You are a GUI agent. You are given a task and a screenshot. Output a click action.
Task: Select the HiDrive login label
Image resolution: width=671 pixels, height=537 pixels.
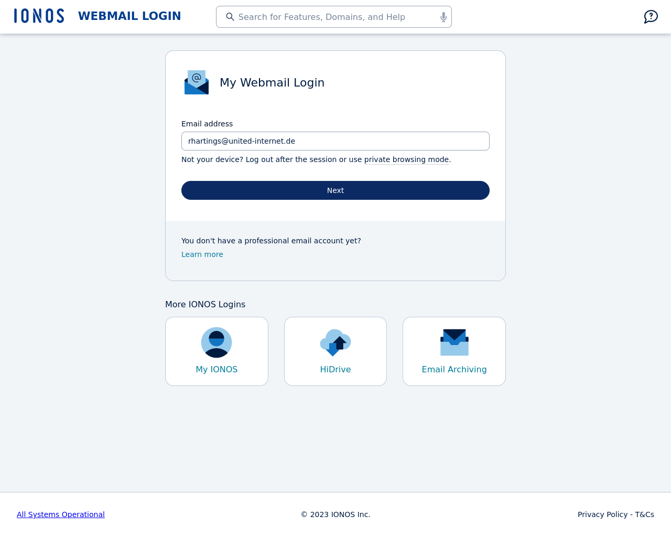[x=335, y=369]
